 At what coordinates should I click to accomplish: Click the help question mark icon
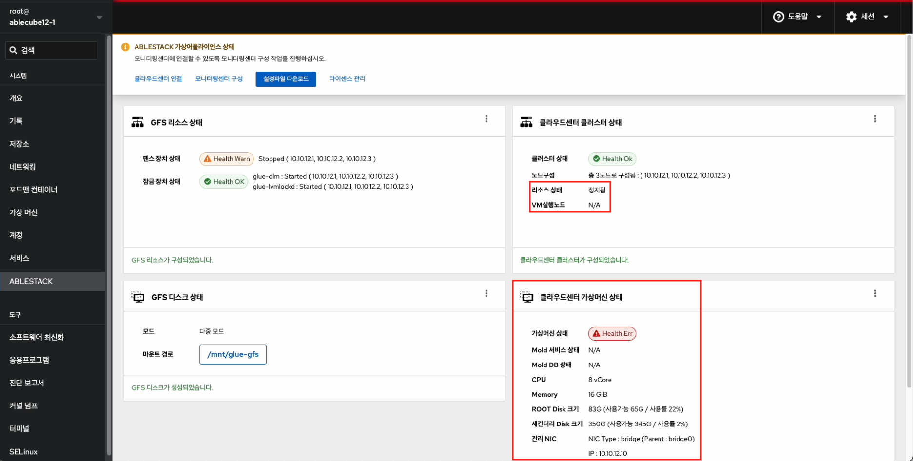pos(778,17)
